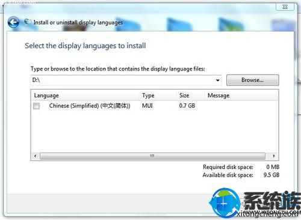
Task: Sort by the Size column header
Action: pyautogui.click(x=191, y=96)
